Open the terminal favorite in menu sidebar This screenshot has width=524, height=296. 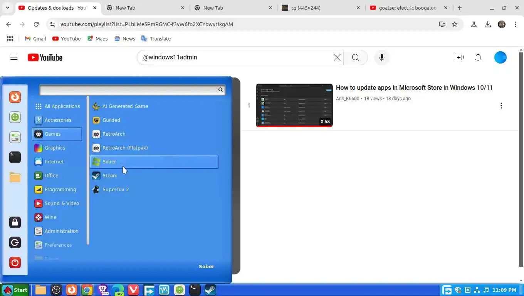[x=15, y=157]
